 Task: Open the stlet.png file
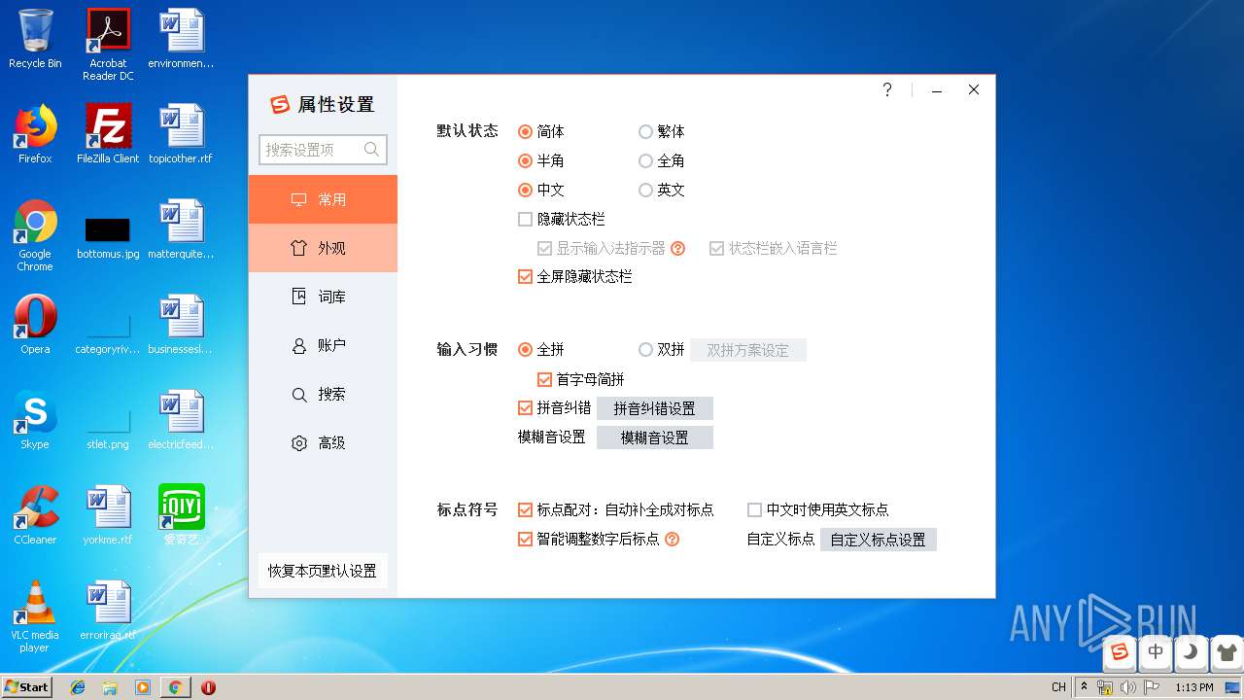pyautogui.click(x=108, y=426)
